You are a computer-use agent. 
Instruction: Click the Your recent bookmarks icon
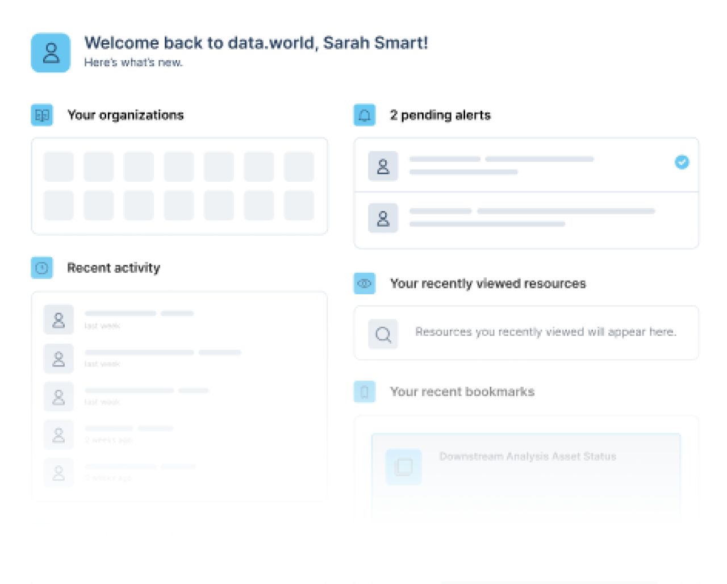365,391
